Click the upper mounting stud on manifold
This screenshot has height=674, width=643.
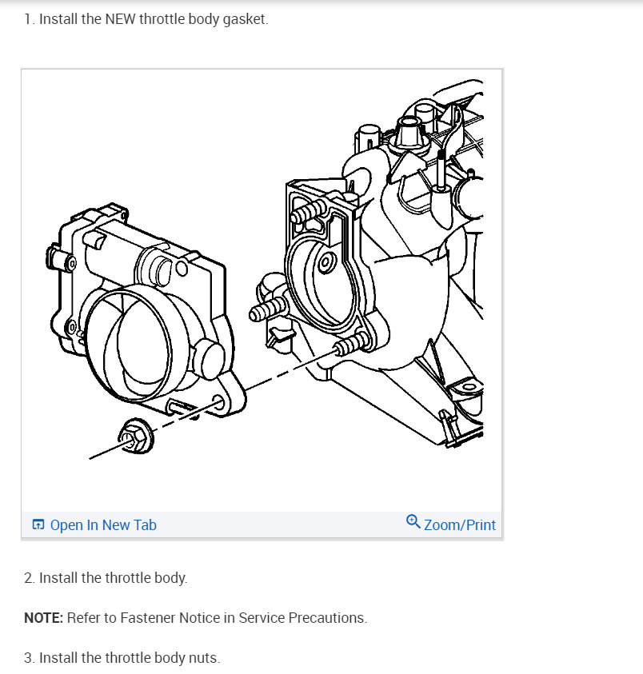click(309, 212)
